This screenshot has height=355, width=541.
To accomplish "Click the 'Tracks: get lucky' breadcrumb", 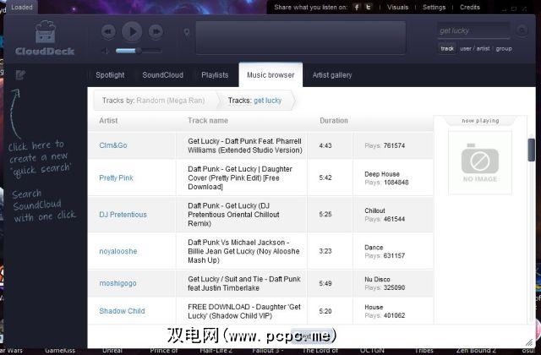I will click(254, 101).
